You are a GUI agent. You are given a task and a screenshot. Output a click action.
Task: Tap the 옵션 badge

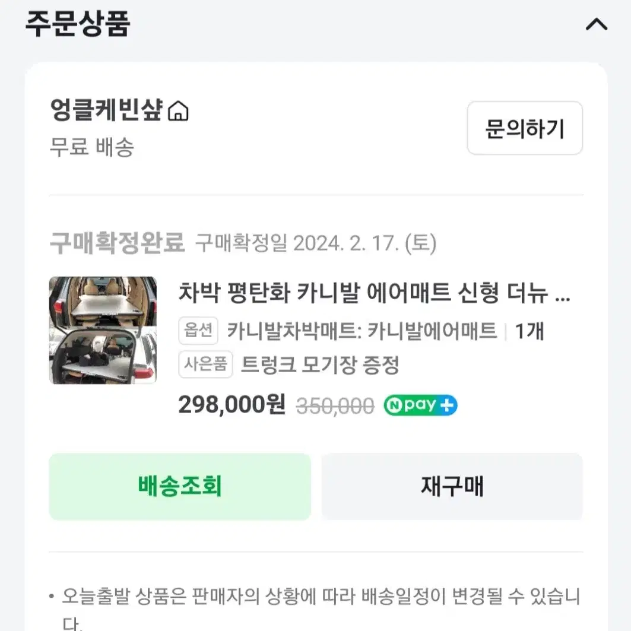coord(198,331)
